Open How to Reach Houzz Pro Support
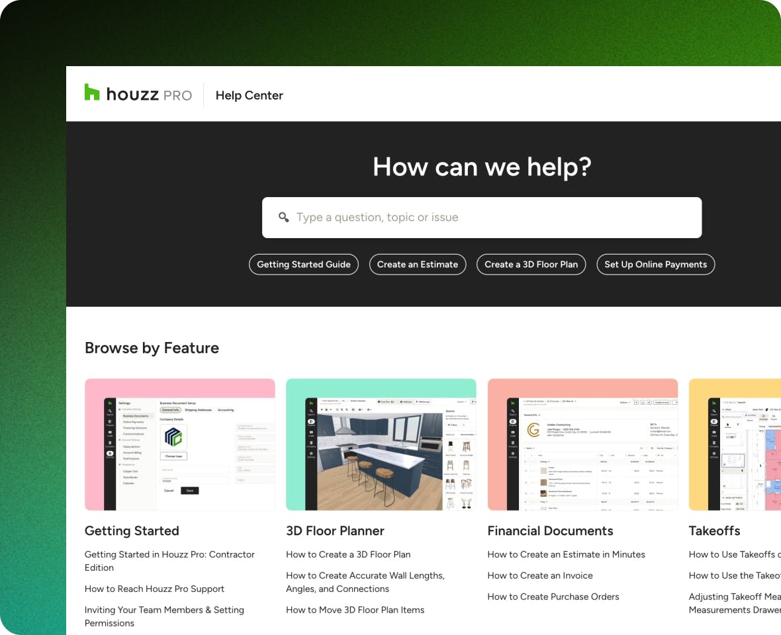This screenshot has width=781, height=635. point(154,589)
